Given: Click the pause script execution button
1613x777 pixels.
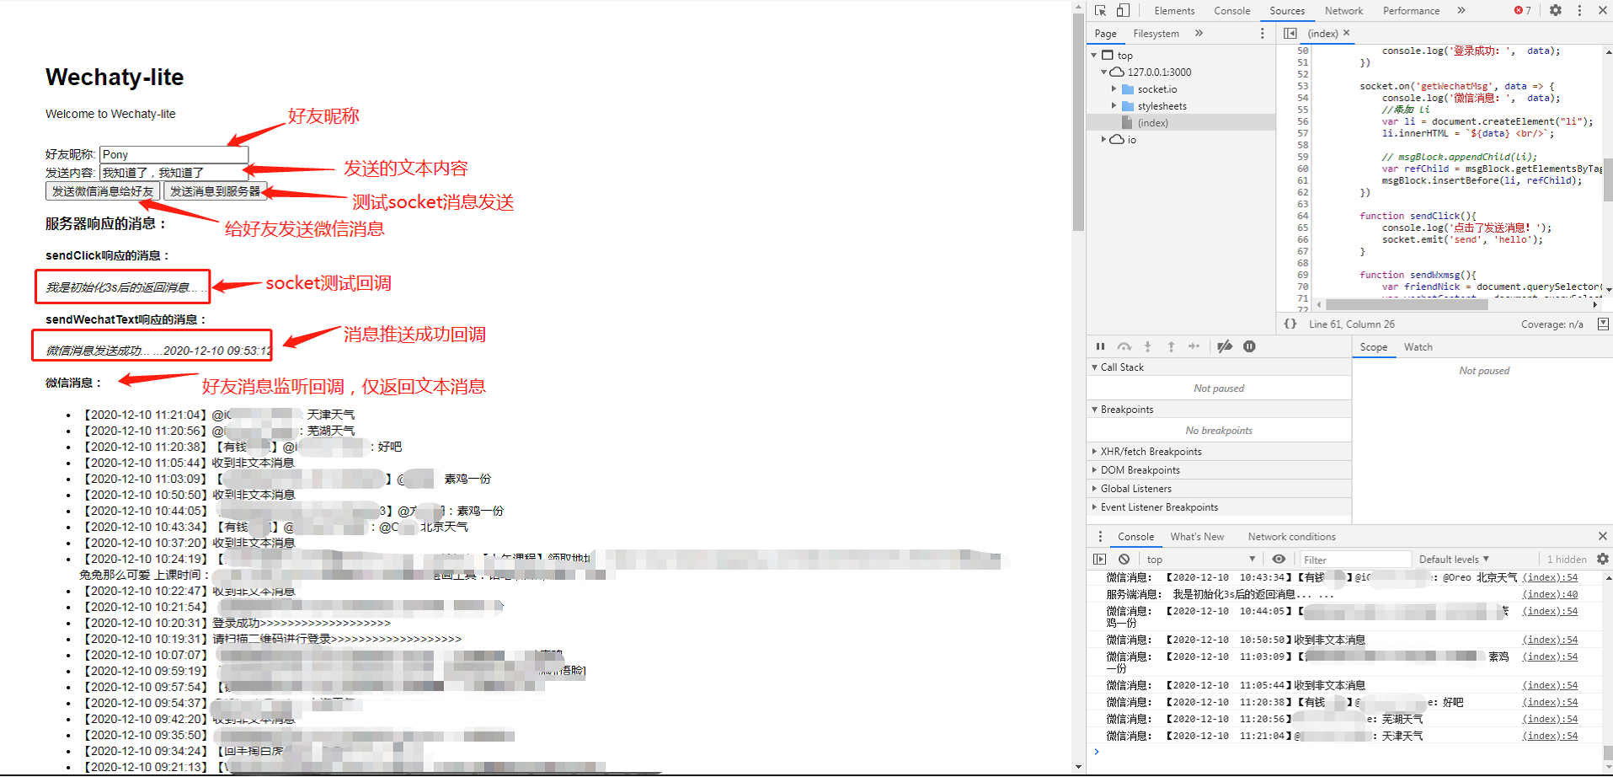Looking at the screenshot, I should click(1100, 346).
